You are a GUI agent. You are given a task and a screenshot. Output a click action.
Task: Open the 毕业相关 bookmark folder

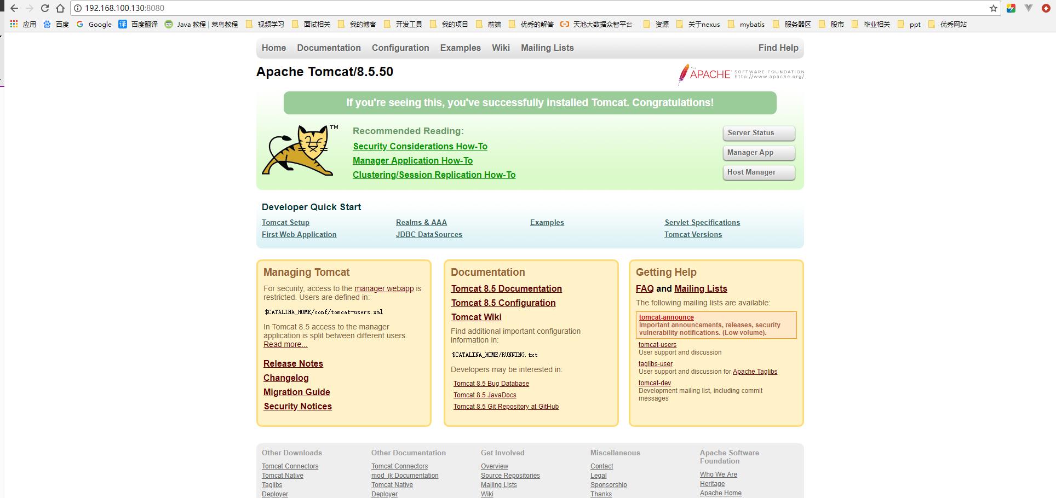(x=871, y=24)
